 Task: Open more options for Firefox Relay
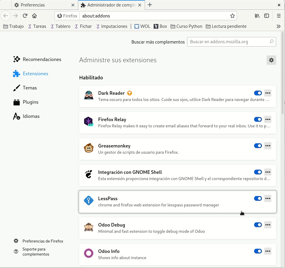tap(268, 119)
